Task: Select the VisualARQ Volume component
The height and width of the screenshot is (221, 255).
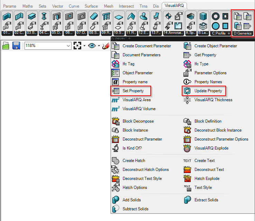Action: (x=134, y=109)
